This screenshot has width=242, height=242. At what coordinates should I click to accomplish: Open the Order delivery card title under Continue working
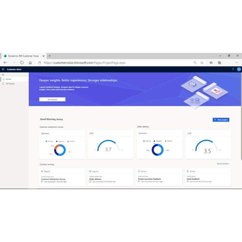click(95, 179)
